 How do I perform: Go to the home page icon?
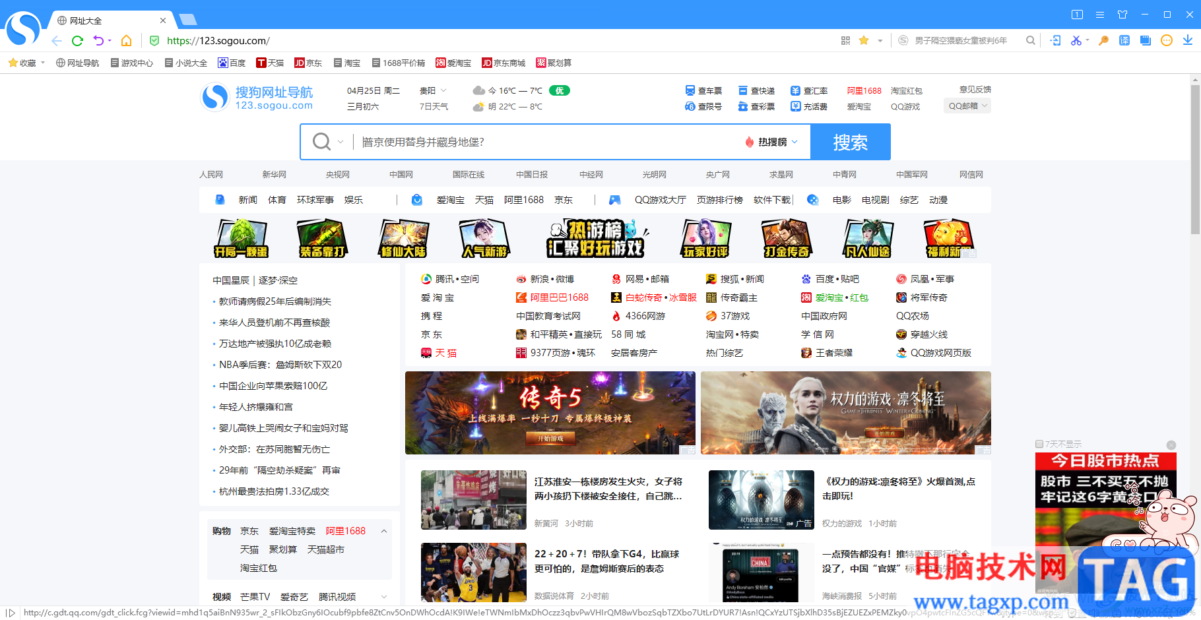tap(127, 41)
